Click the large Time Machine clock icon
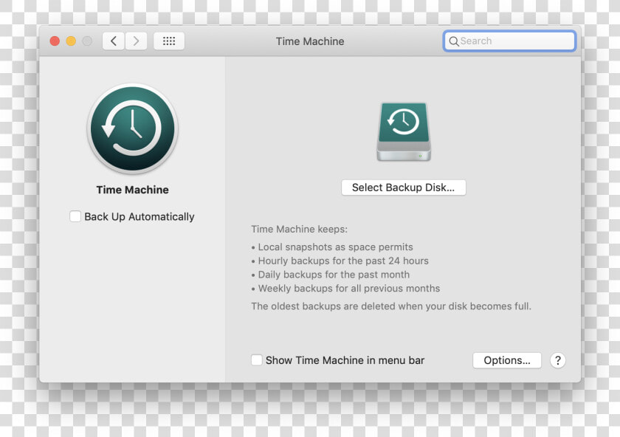The height and width of the screenshot is (437, 620). coord(132,129)
